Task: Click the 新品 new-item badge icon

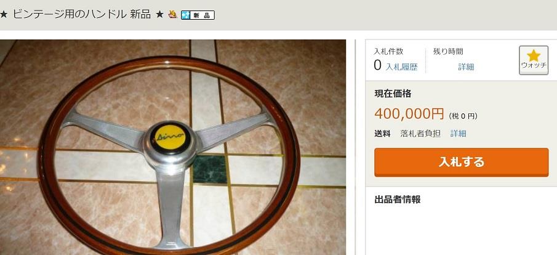Action: click(x=198, y=15)
